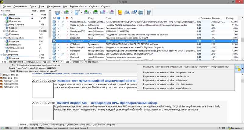Collapse the Computerra account node
Screen dimensions: 244x130
tap(2, 55)
